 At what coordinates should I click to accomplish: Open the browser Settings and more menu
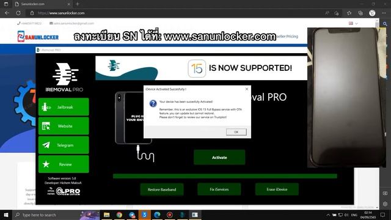(x=384, y=13)
